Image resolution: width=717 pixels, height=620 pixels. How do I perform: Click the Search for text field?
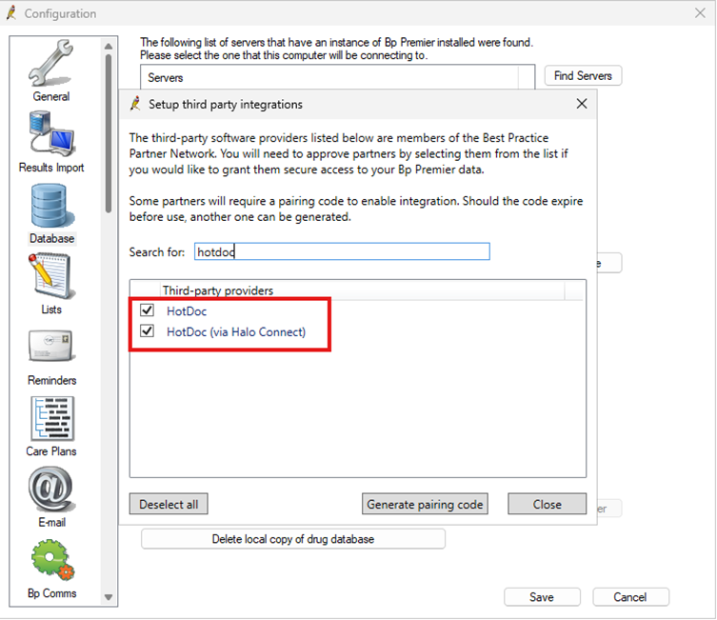[x=341, y=251]
